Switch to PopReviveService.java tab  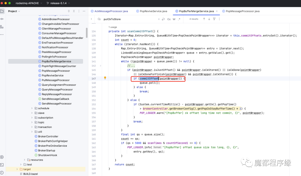click(151, 11)
